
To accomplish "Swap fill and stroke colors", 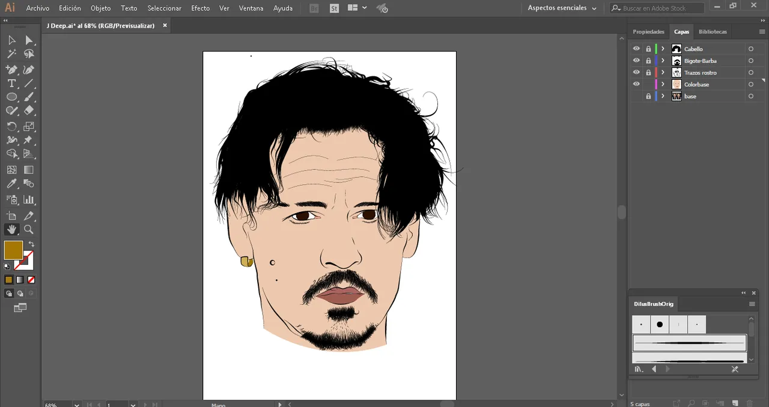I will [x=31, y=244].
